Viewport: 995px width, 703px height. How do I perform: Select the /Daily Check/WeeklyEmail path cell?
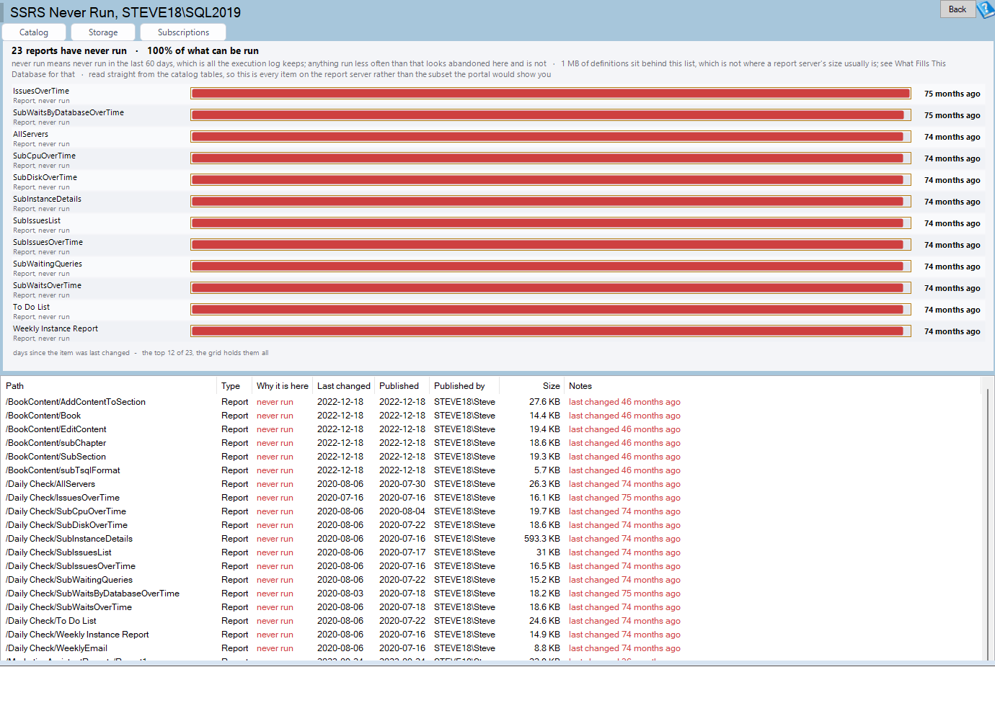pos(56,648)
